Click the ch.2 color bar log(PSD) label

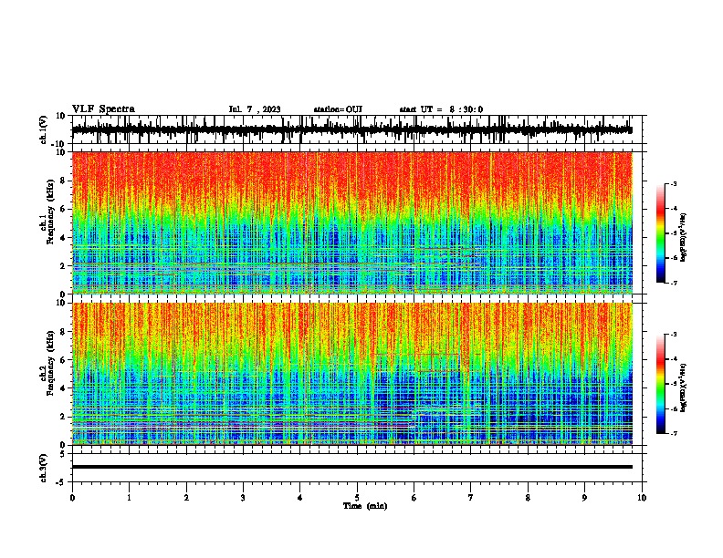tap(684, 387)
